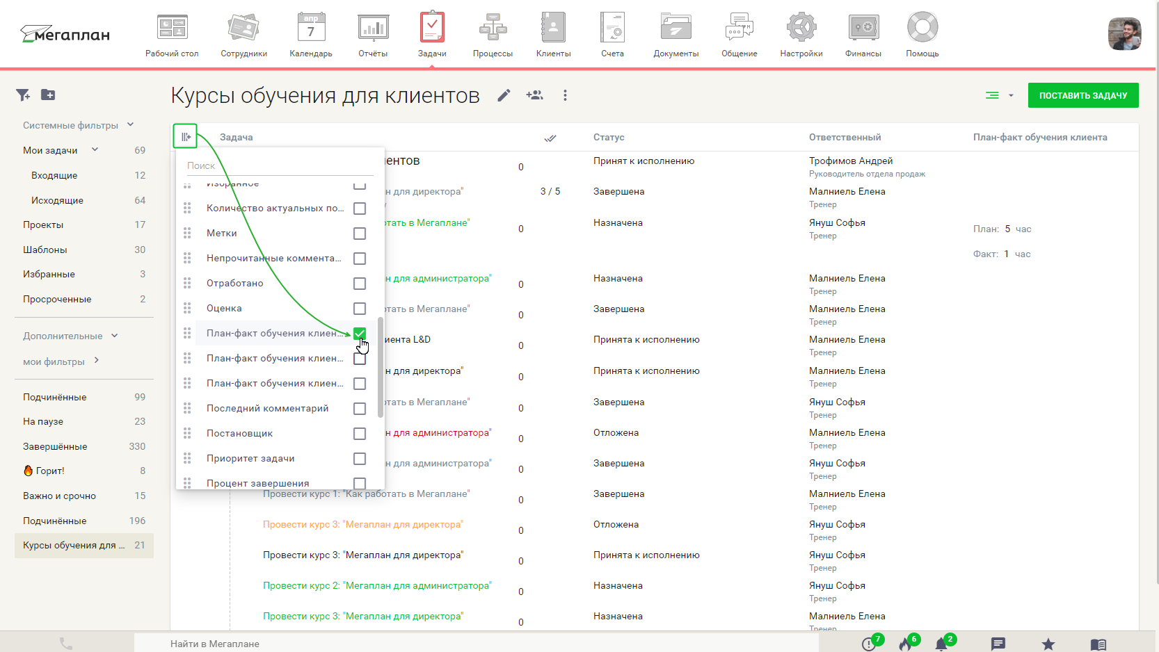This screenshot has width=1159, height=652.
Task: Open the Документы section
Action: [676, 35]
